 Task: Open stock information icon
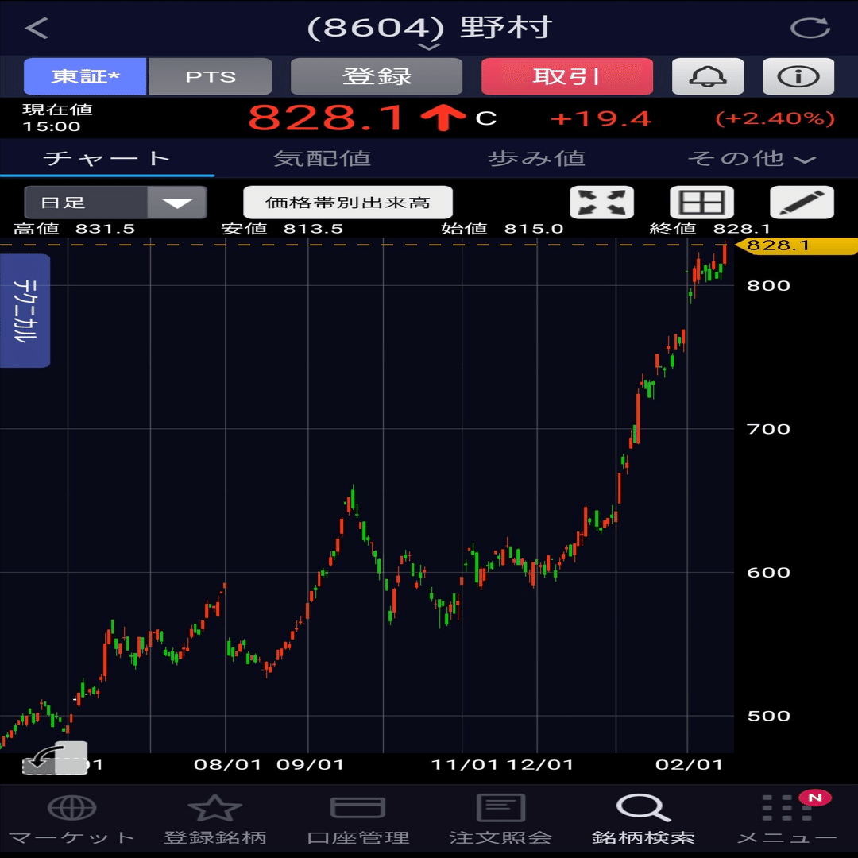pyautogui.click(x=798, y=76)
